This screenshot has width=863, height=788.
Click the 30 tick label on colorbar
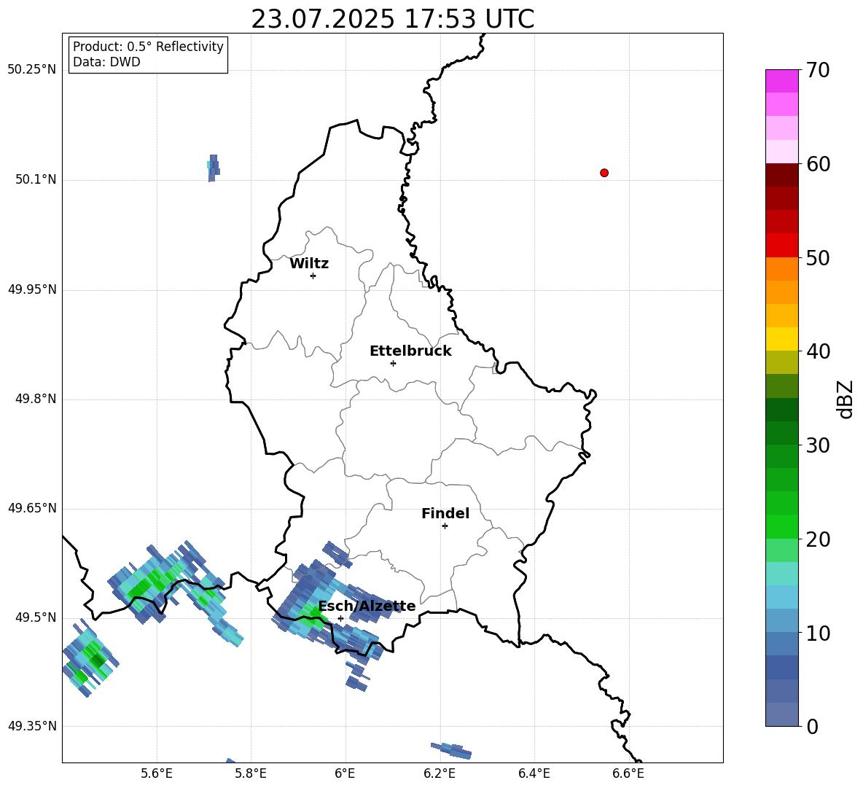pos(818,445)
